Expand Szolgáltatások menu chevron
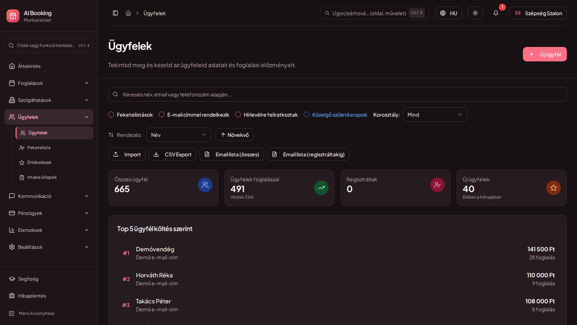The height and width of the screenshot is (325, 577). [87, 100]
